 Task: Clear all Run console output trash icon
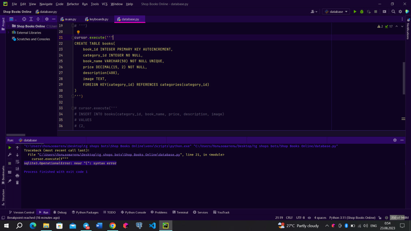tap(17, 183)
